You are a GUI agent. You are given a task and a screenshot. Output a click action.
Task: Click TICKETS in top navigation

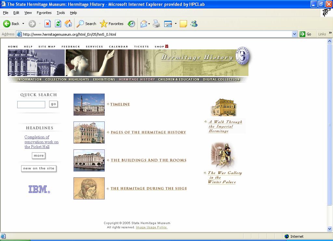click(141, 46)
